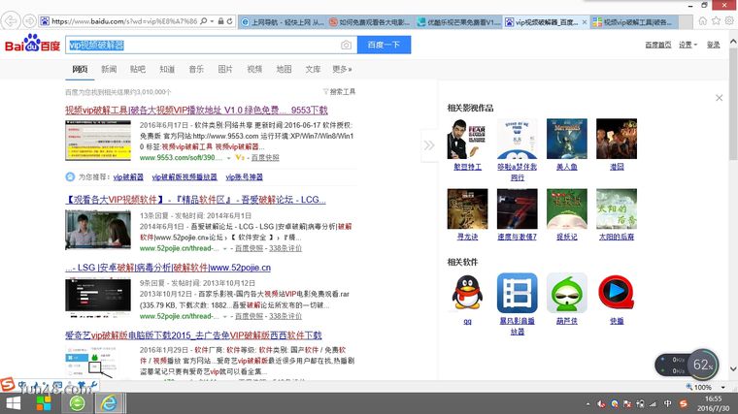Click the page scrollbar down arrow
The image size is (738, 414).
pos(733,369)
